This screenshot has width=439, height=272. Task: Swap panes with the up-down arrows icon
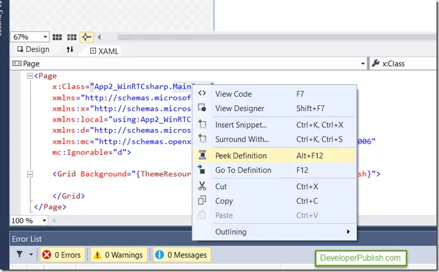(x=70, y=50)
